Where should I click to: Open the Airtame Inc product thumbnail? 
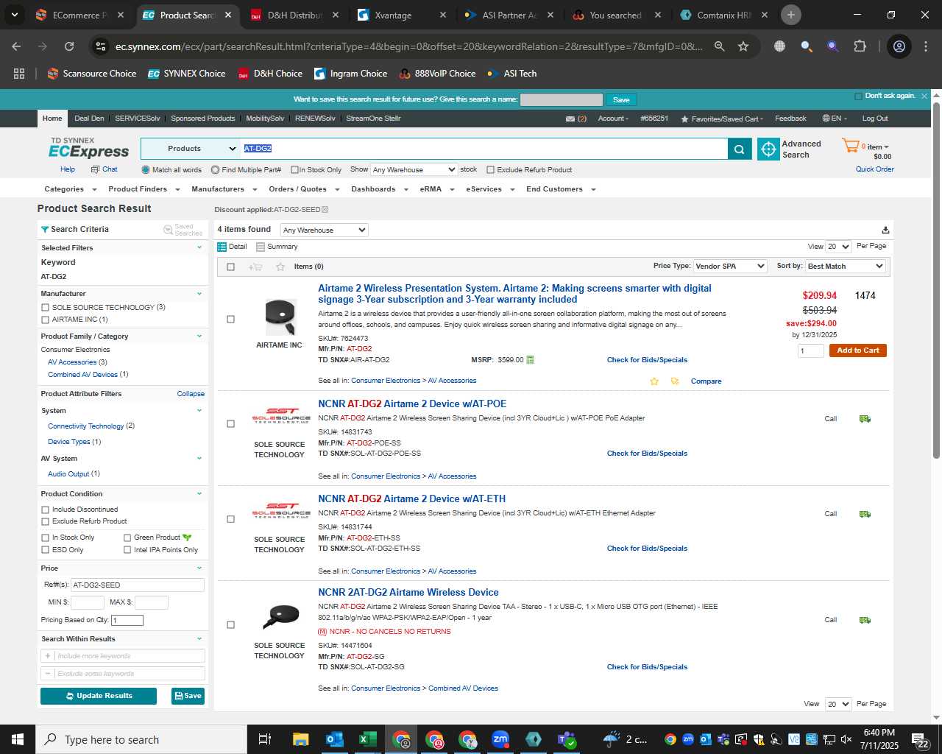(x=280, y=317)
